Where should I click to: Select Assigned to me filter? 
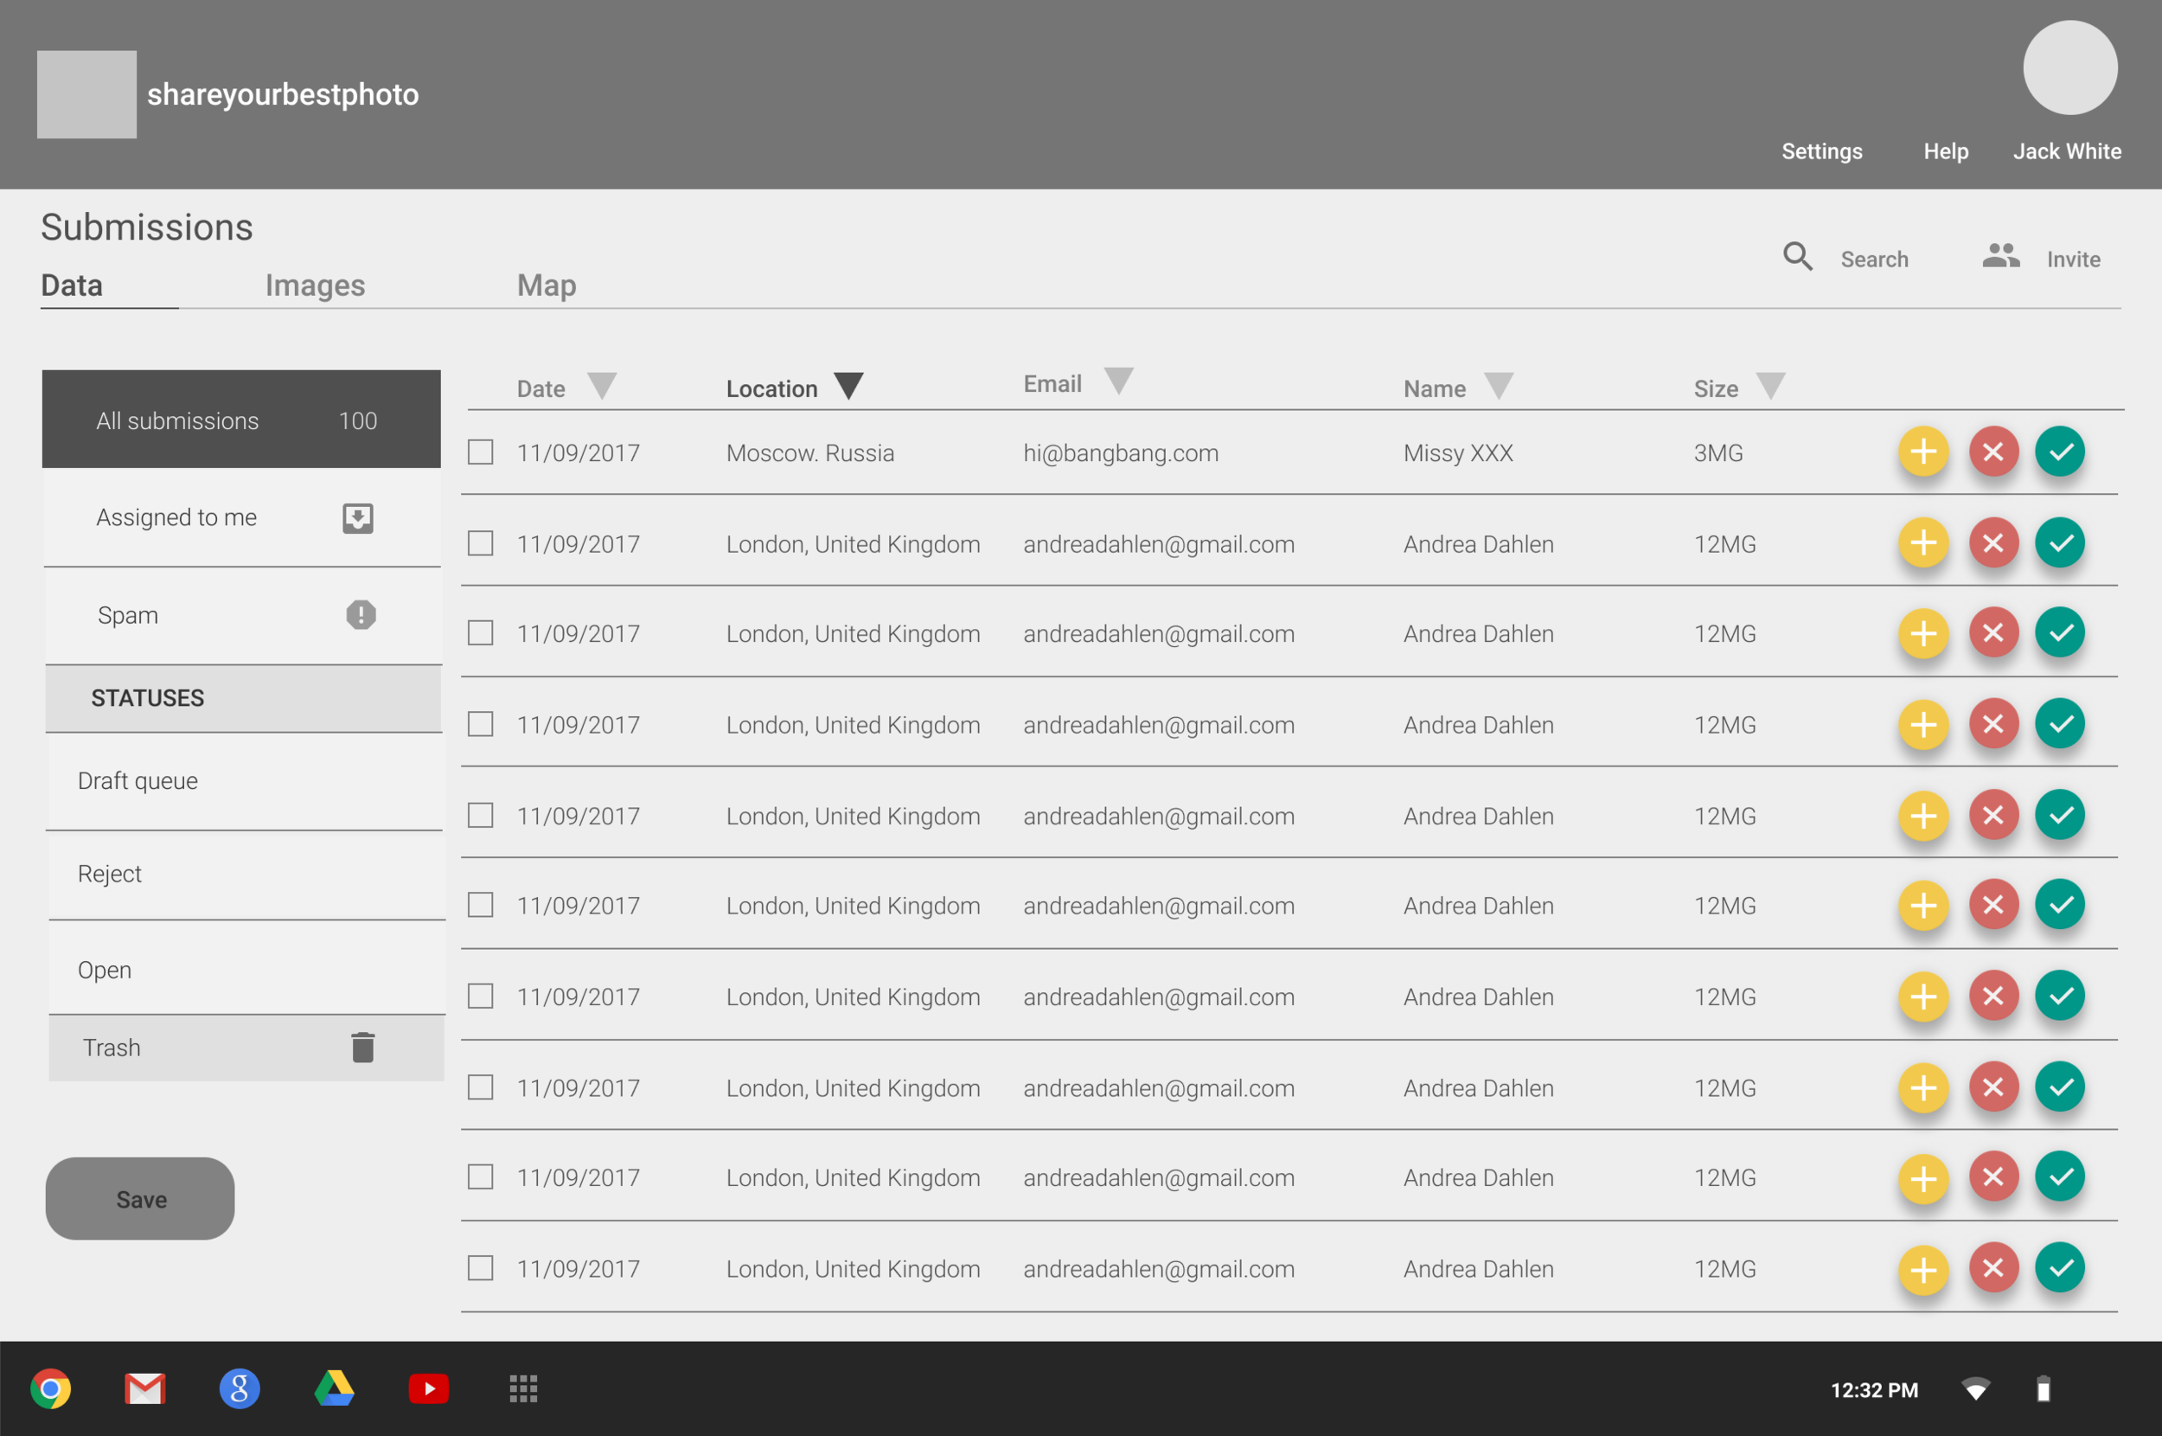[241, 517]
